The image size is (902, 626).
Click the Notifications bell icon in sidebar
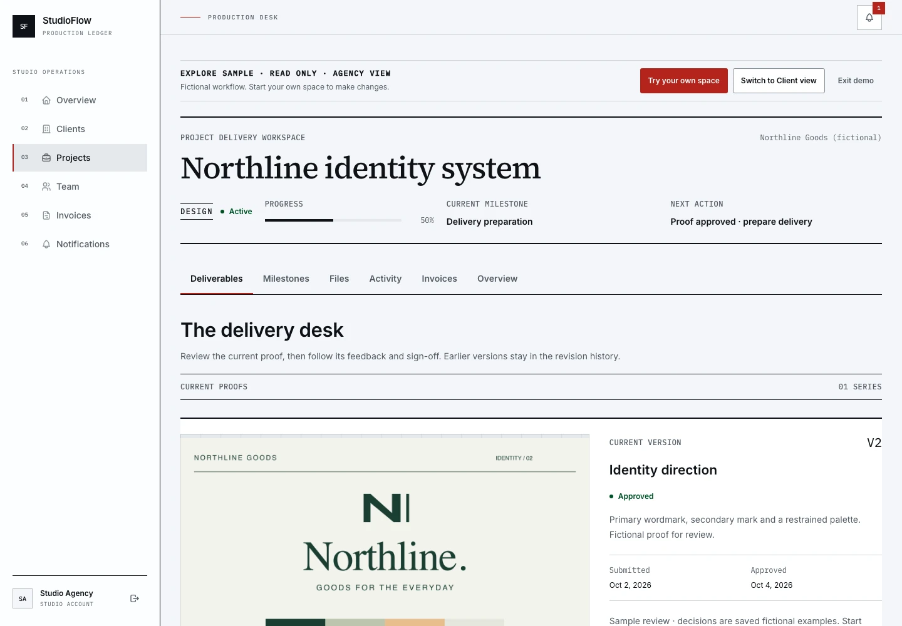pyautogui.click(x=46, y=244)
